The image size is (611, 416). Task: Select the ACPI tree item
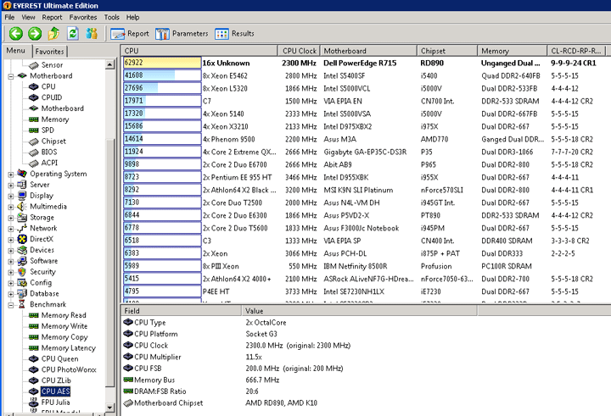(x=49, y=163)
